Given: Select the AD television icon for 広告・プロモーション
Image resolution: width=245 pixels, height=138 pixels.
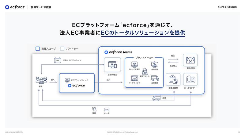Looking at the screenshot, I should coord(58,60).
